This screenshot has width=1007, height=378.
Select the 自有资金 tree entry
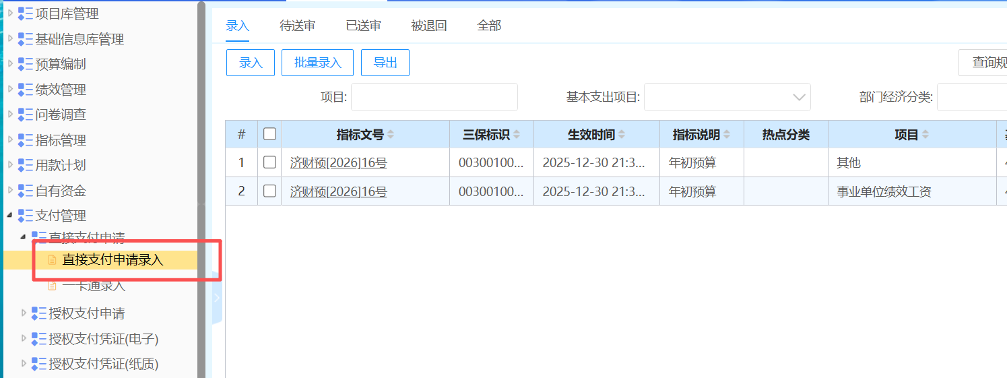pyautogui.click(x=61, y=191)
